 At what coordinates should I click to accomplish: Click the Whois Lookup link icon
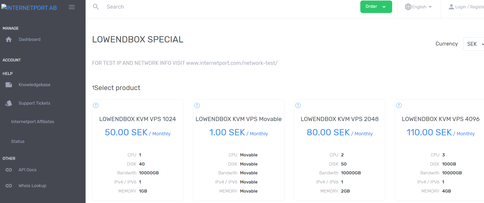[9, 186]
